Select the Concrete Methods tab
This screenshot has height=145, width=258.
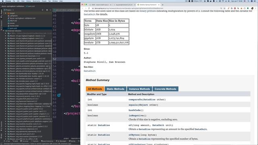pyautogui.click(x=165, y=89)
